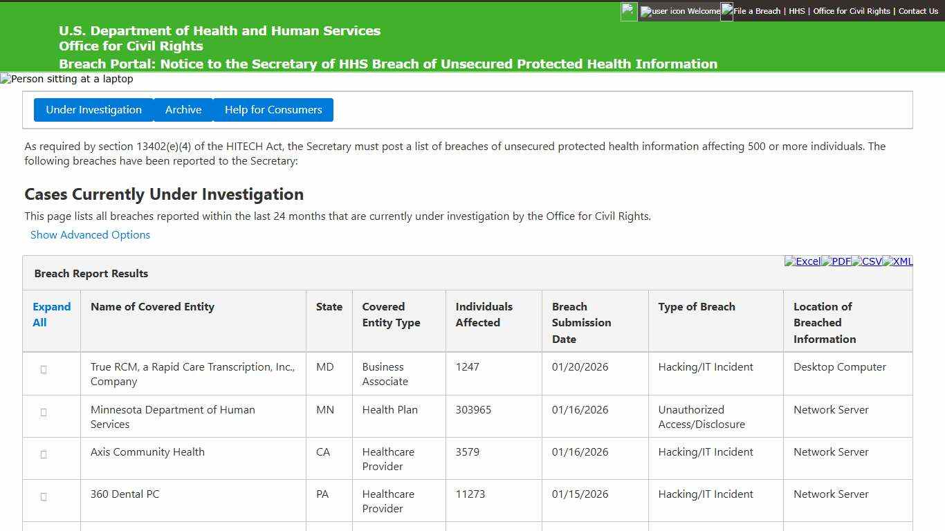Click the Breach Report Results header bar
This screenshot has width=945, height=531.
point(91,273)
